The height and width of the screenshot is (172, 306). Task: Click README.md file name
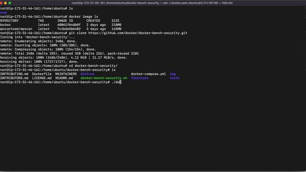pos(64,78)
